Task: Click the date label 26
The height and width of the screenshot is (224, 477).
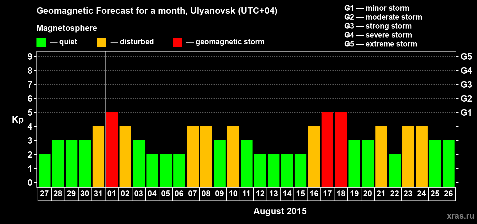Action: click(448, 194)
